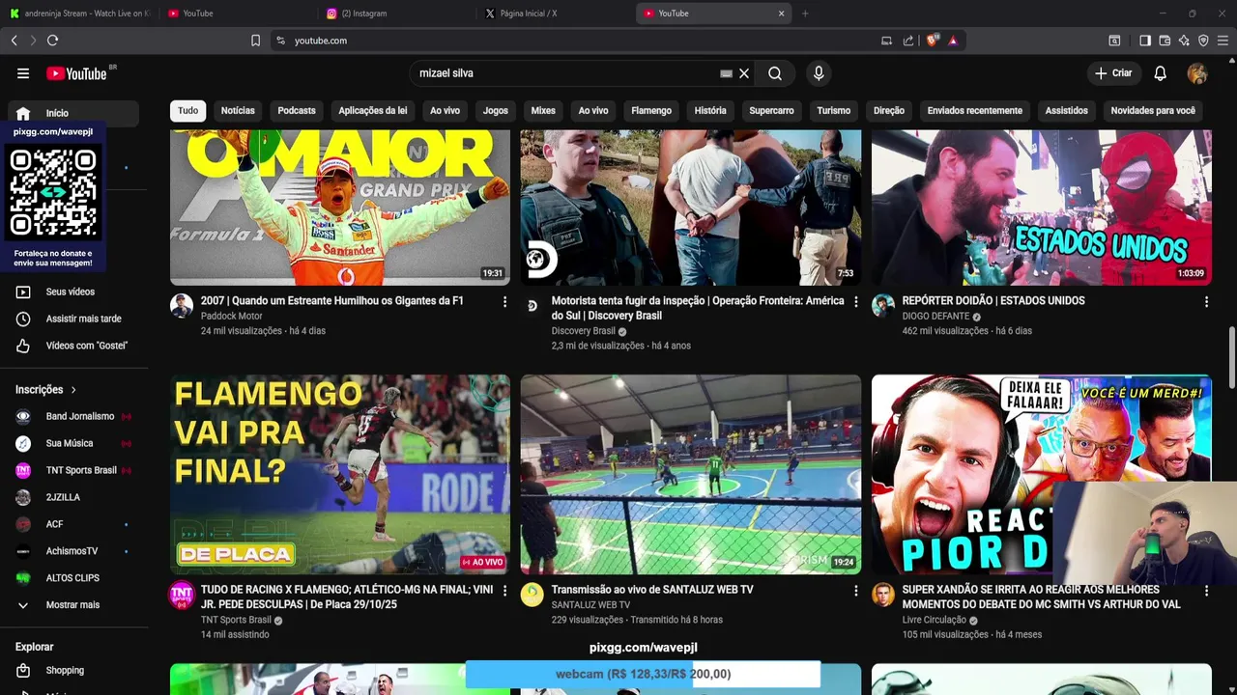This screenshot has width=1237, height=695.
Task: Switch to the Página Inicial / X tab
Action: [x=555, y=14]
